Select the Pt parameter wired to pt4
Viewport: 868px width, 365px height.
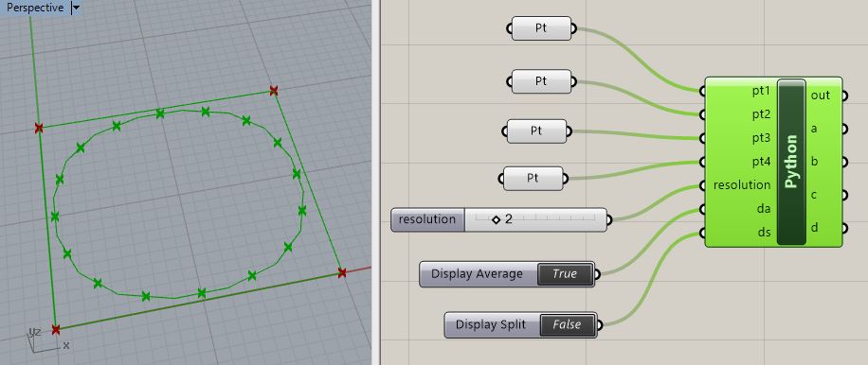click(533, 179)
